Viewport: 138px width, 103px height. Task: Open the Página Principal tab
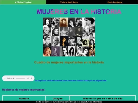coord(23,2)
